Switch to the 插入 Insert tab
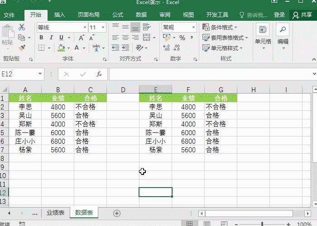The image size is (317, 226). [60, 15]
